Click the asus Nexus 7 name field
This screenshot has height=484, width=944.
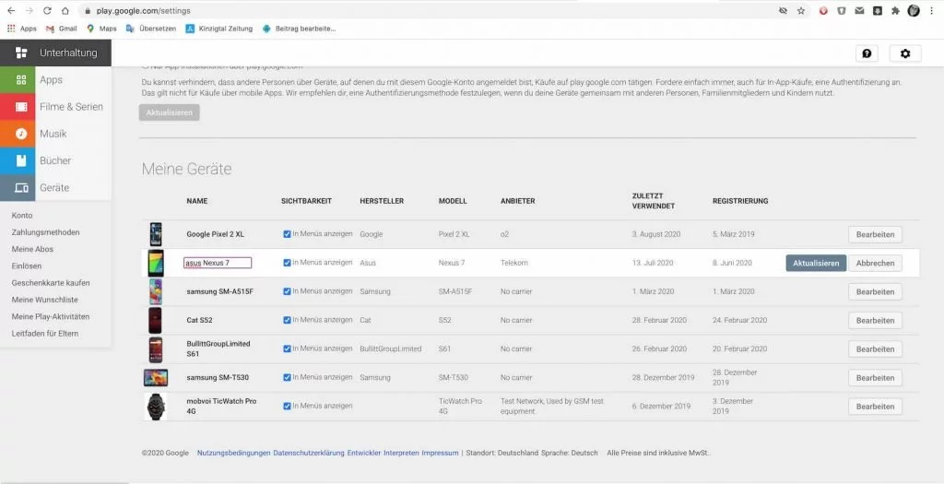[218, 263]
